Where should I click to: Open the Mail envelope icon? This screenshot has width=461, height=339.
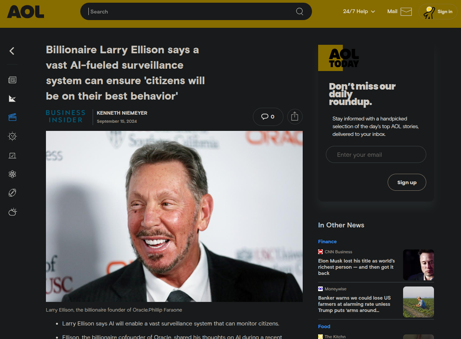[x=406, y=12]
